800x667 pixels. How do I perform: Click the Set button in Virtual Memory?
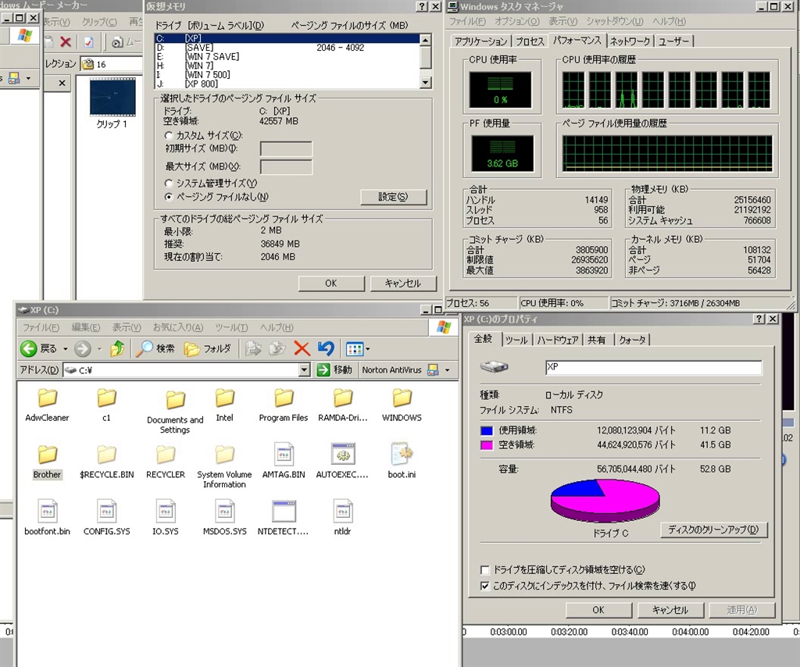[x=394, y=197]
